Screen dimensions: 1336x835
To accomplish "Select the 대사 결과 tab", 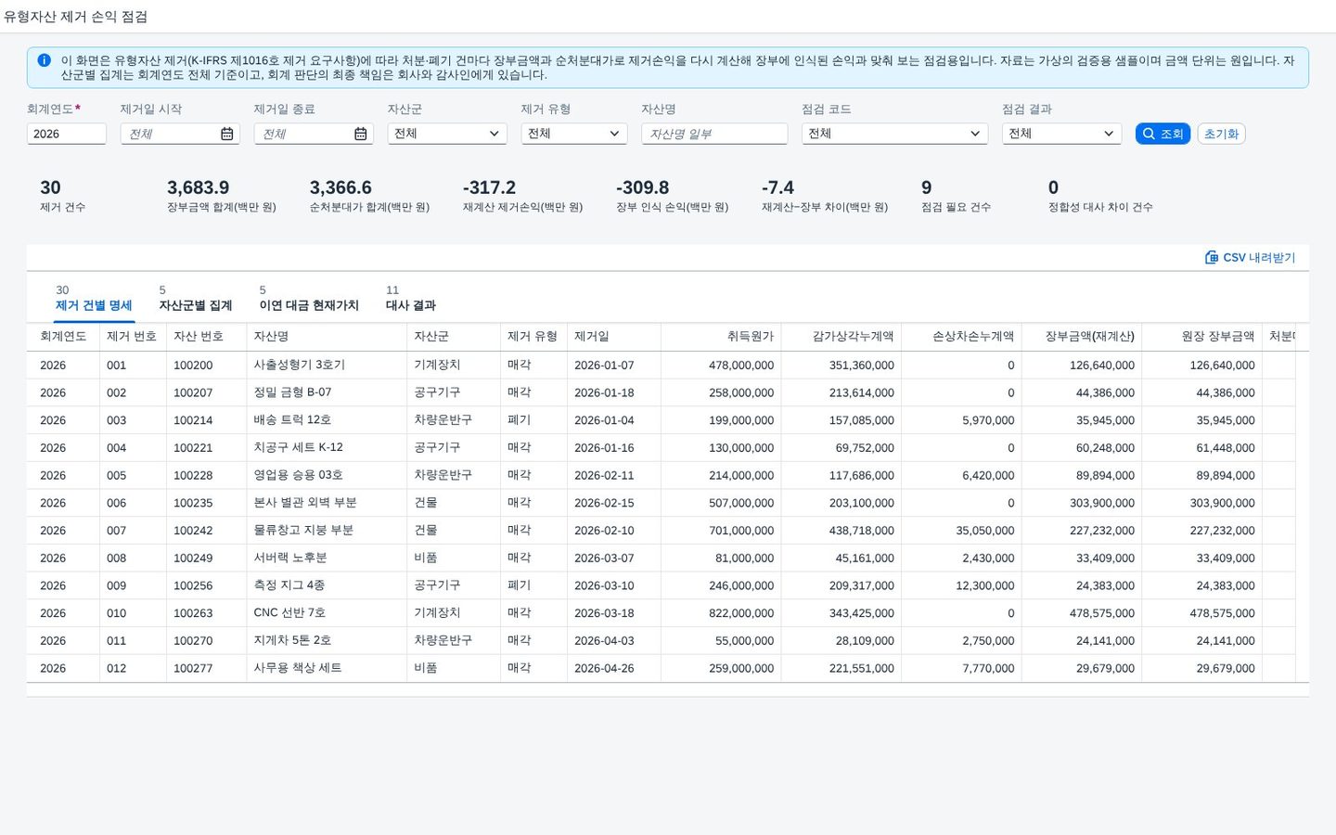I will (x=411, y=298).
